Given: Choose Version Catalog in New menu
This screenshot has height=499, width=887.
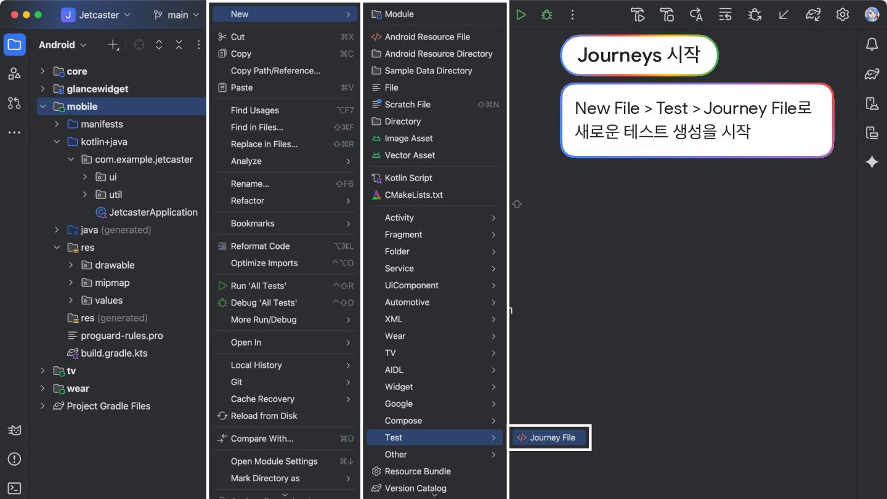Looking at the screenshot, I should [435, 489].
